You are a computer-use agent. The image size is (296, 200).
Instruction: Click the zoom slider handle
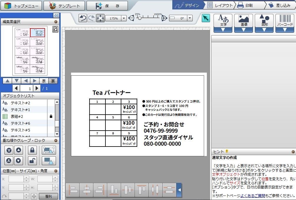[x=140, y=18]
